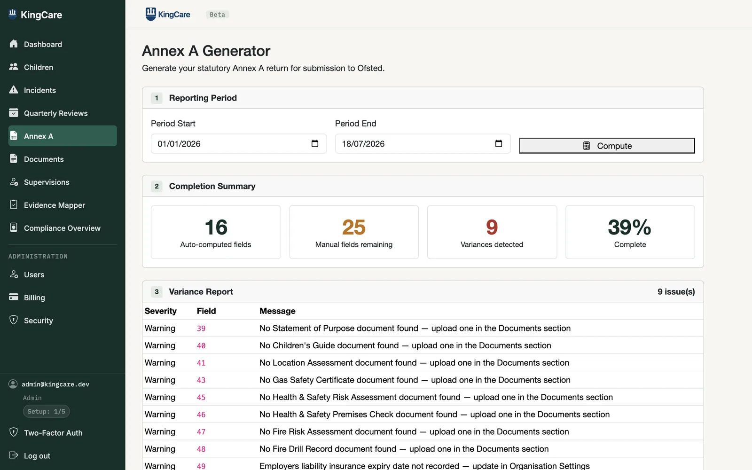The height and width of the screenshot is (470, 752).
Task: Click the Annex A document icon
Action: coord(14,136)
